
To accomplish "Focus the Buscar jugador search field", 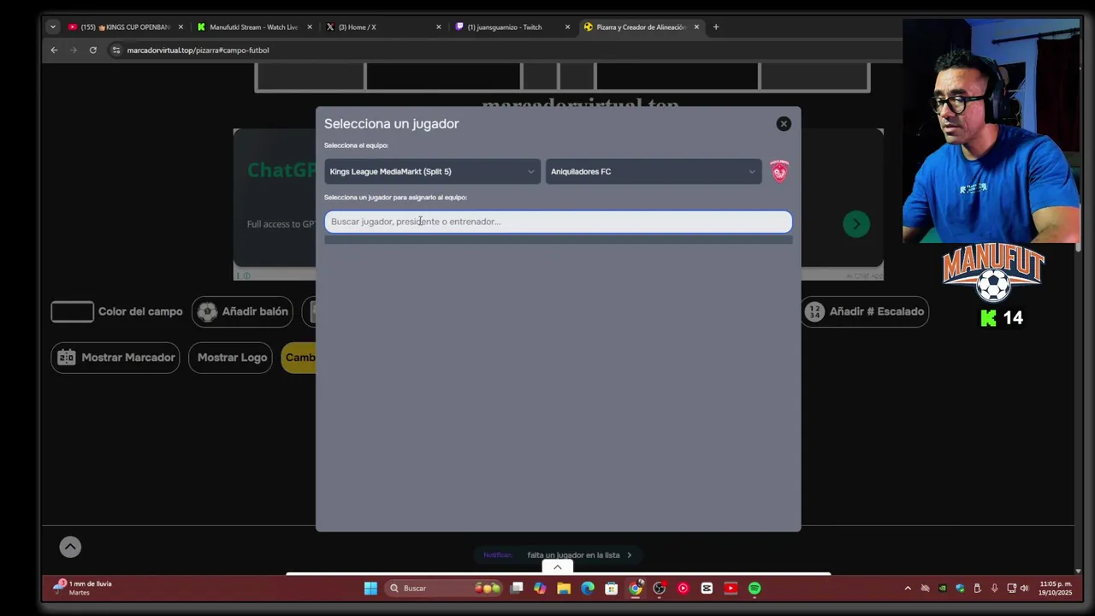I will pyautogui.click(x=558, y=222).
